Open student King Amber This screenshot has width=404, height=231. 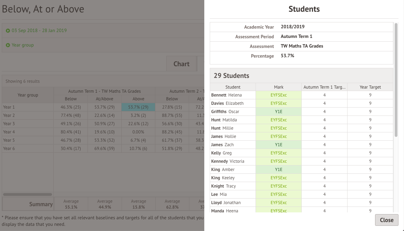[222, 170]
